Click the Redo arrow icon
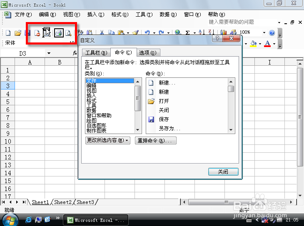The height and width of the screenshot is (226, 304). click(x=161, y=32)
